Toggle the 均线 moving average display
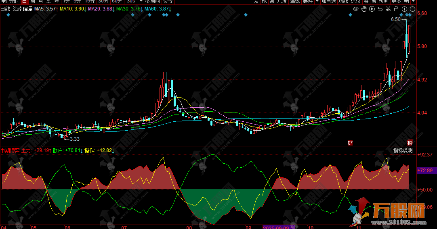This screenshot has height=229, width=437. click(x=343, y=2)
